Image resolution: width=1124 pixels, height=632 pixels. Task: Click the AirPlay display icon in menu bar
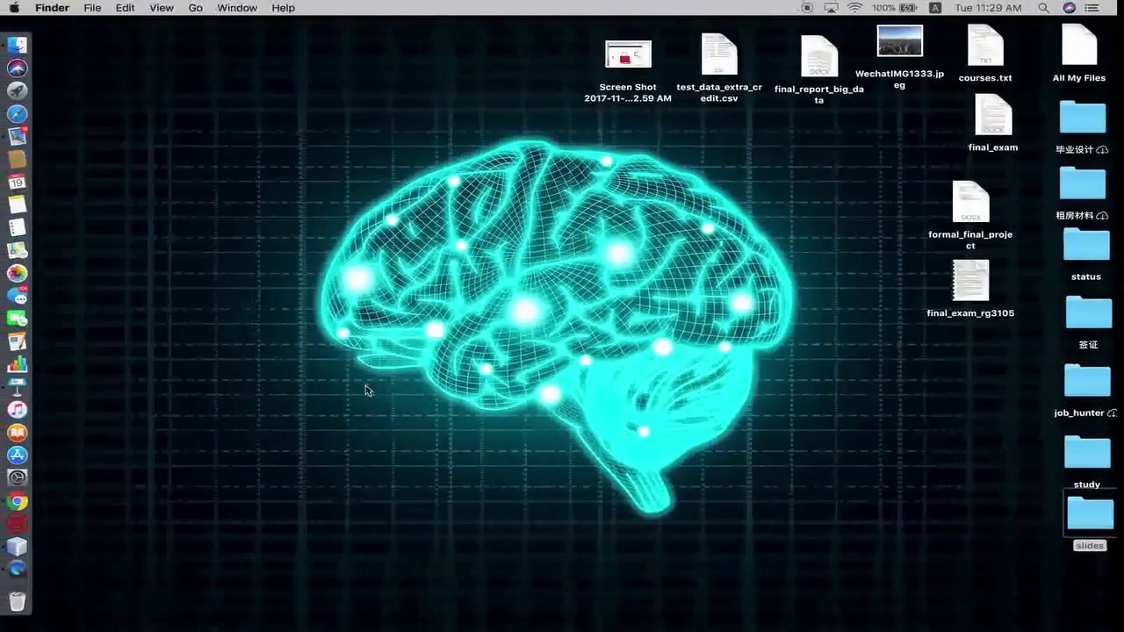pyautogui.click(x=831, y=8)
